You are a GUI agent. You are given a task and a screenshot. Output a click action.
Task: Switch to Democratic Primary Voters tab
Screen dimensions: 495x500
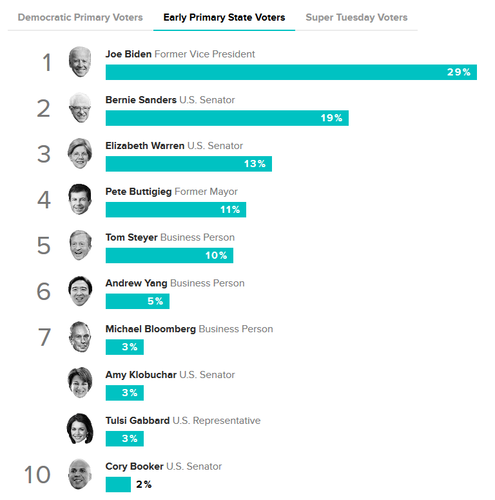pos(81,17)
